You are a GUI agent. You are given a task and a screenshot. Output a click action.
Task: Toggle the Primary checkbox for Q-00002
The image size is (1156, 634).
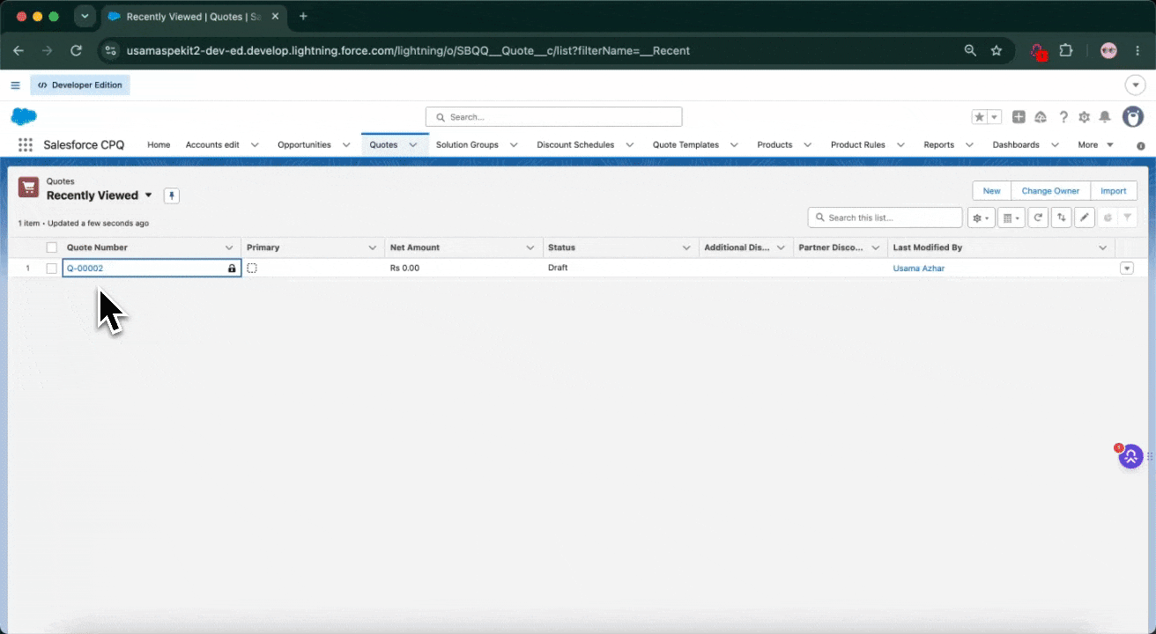[252, 268]
